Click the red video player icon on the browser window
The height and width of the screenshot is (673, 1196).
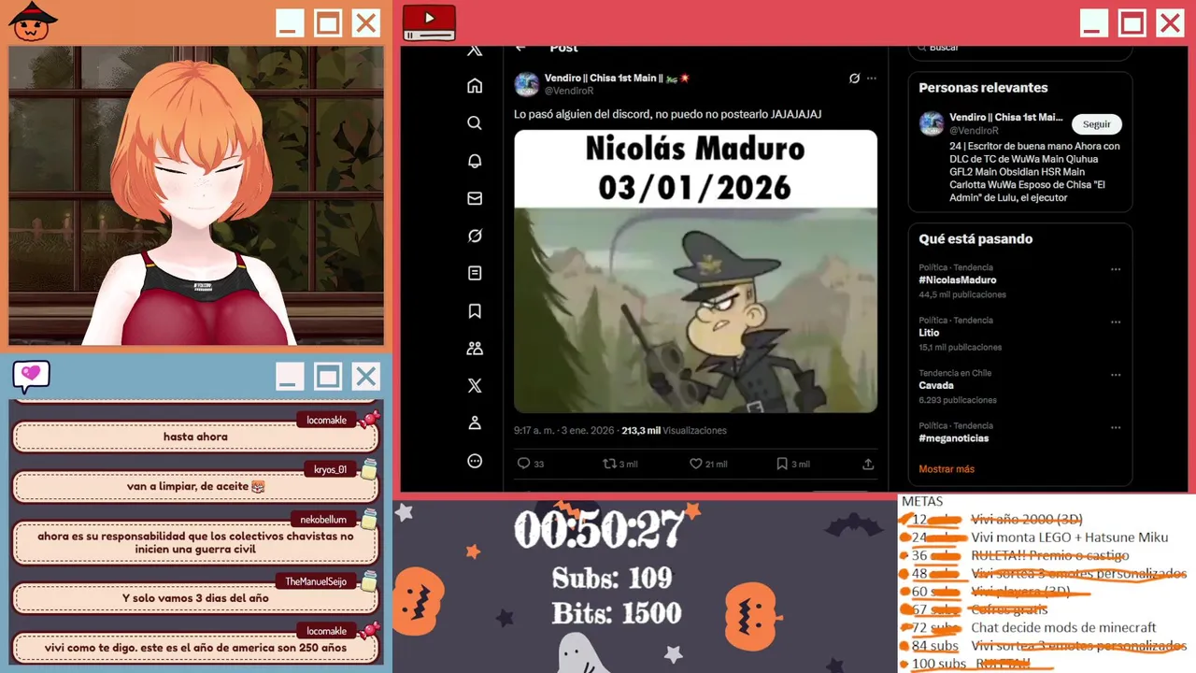(429, 22)
